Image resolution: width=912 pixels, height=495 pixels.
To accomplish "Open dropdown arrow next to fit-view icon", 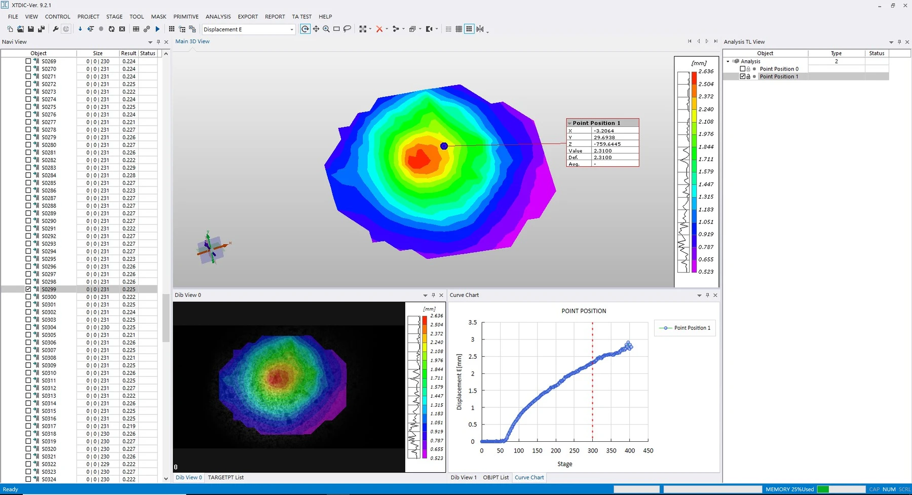I will (x=370, y=29).
